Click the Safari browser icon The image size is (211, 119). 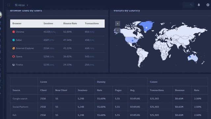(x=14, y=40)
